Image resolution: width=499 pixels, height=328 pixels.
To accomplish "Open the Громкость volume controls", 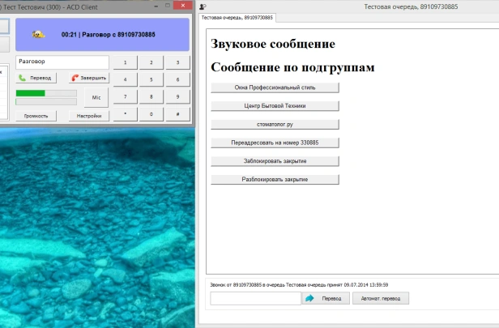I will tap(36, 116).
